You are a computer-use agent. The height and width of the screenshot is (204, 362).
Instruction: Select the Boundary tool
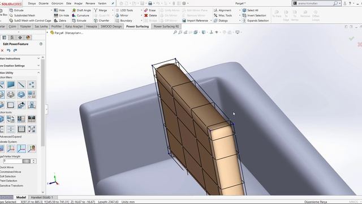point(124,20)
